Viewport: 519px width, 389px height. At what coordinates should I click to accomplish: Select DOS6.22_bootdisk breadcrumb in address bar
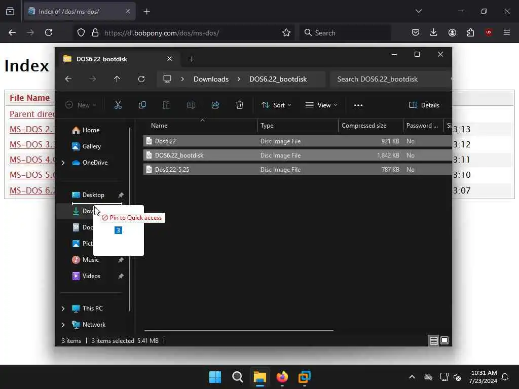click(278, 79)
